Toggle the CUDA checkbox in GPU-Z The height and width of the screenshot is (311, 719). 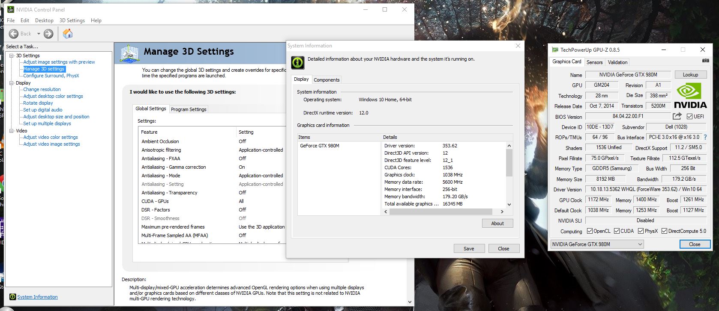[x=617, y=231]
